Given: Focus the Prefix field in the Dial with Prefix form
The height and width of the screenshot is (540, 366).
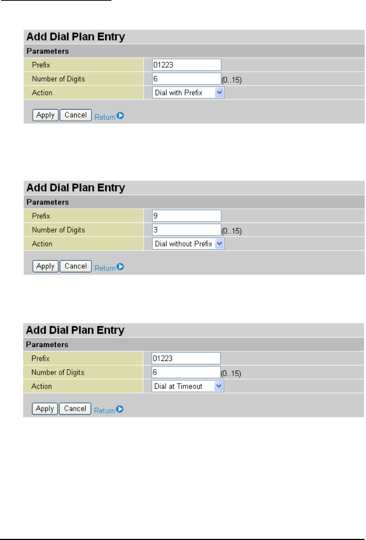Looking at the screenshot, I should pyautogui.click(x=187, y=65).
